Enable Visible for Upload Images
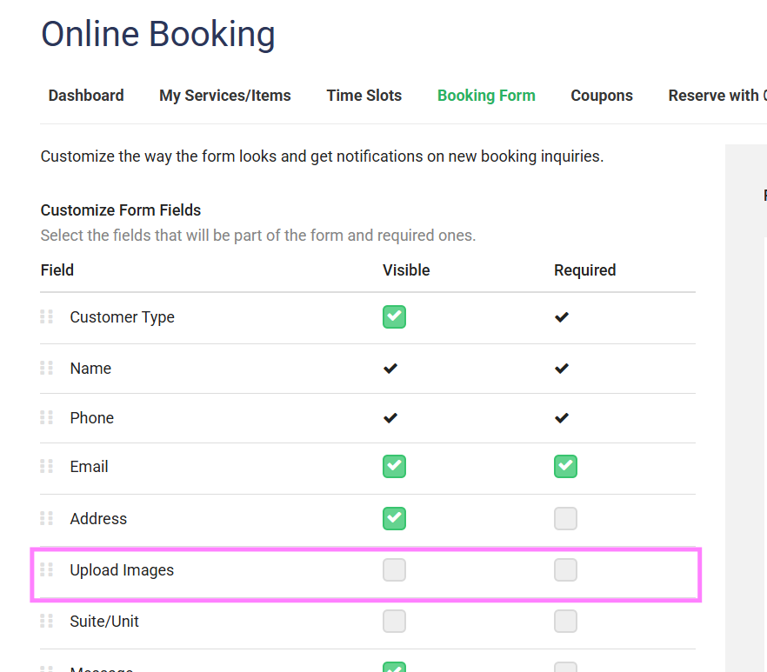Viewport: 767px width, 672px height. coord(394,570)
